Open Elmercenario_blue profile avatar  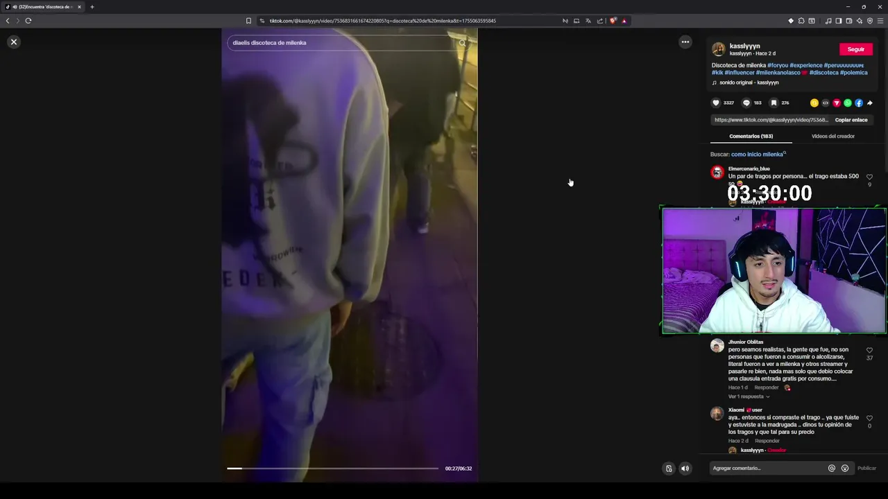[717, 173]
